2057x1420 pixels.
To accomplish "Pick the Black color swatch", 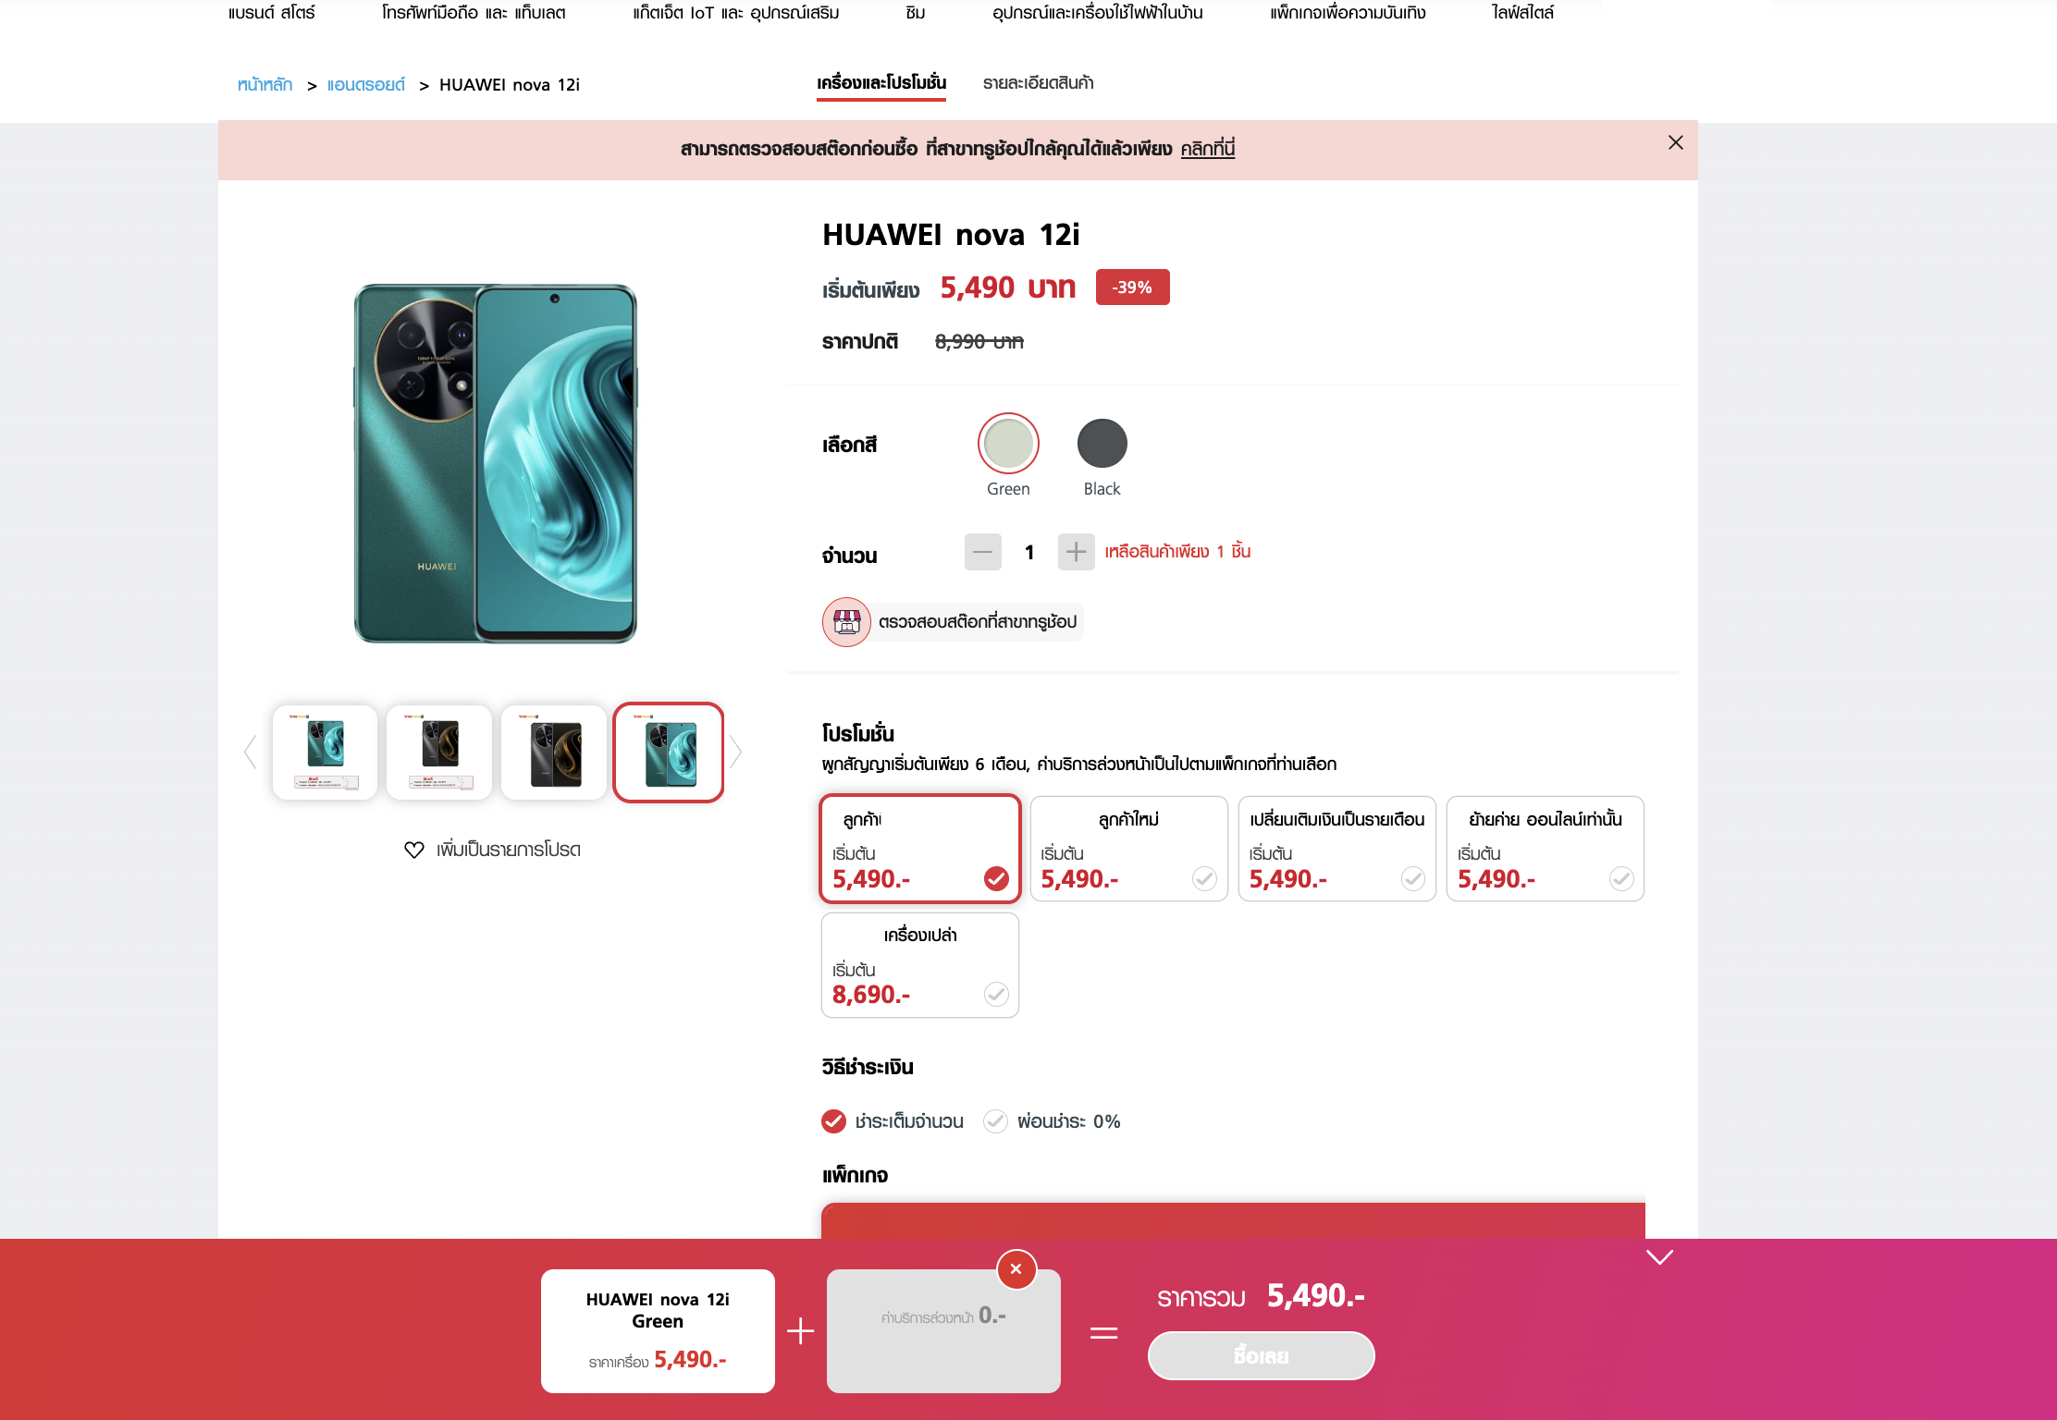I will coord(1102,444).
